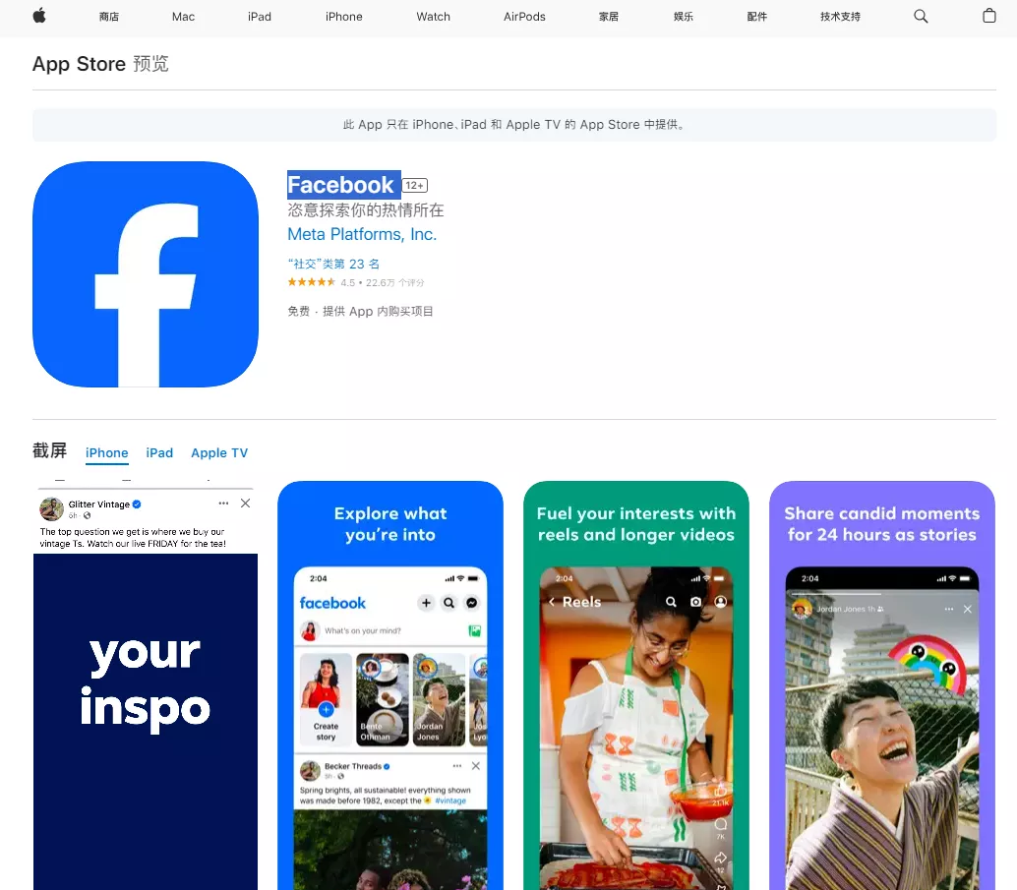Image resolution: width=1017 pixels, height=890 pixels.
Task: View the 社交类第 23 名 ranking link
Action: (x=333, y=264)
